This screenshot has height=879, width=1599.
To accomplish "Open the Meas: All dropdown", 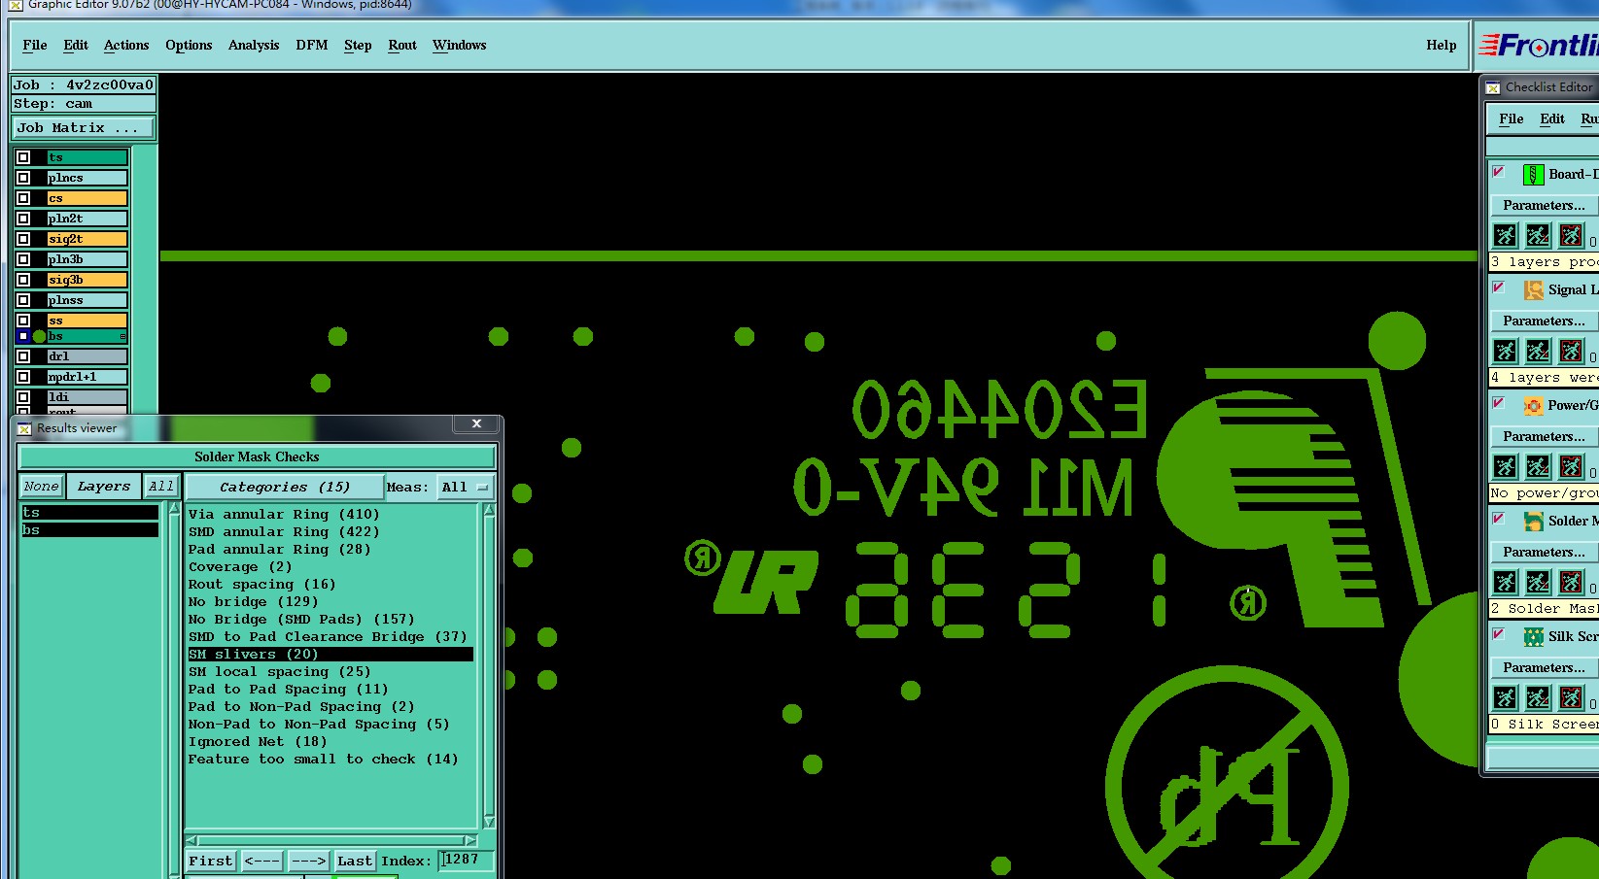I will 466,487.
